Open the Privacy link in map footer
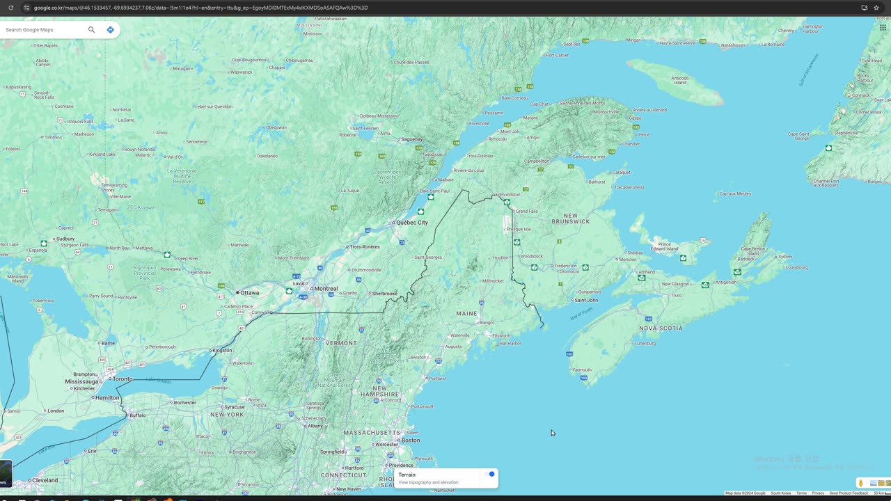Viewport: 891px width, 501px height. point(818,493)
